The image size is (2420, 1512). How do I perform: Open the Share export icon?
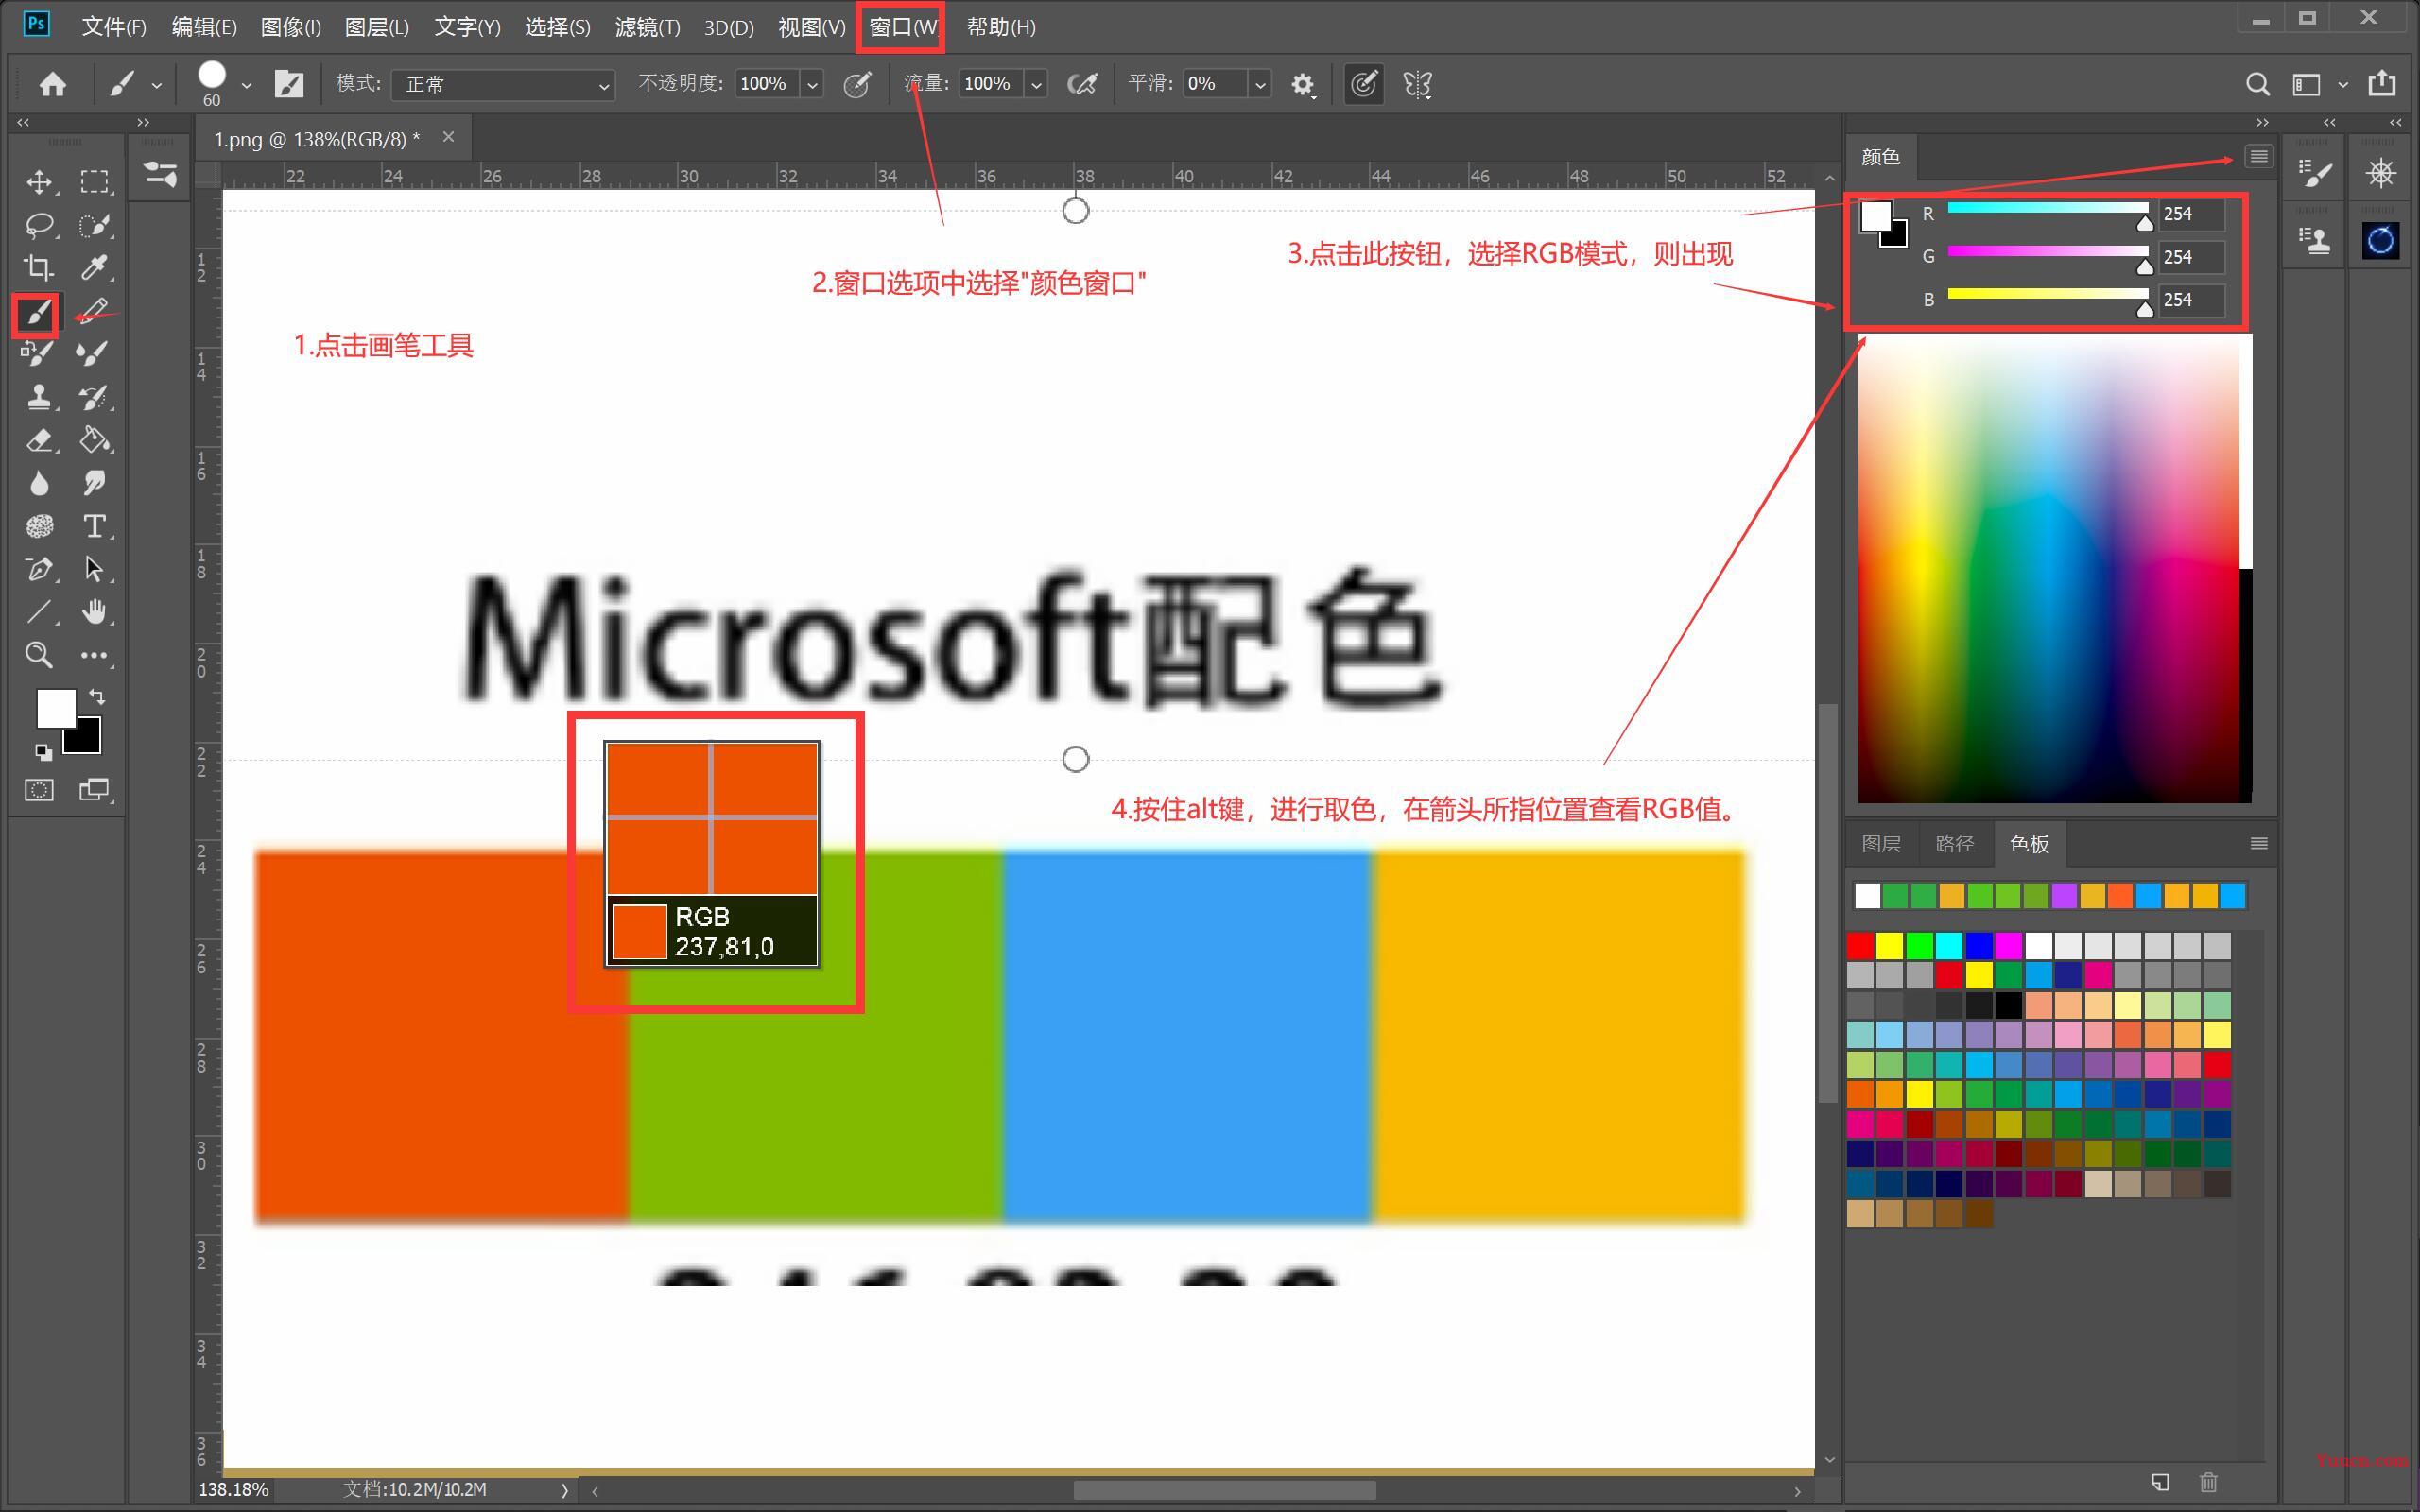click(x=2382, y=84)
